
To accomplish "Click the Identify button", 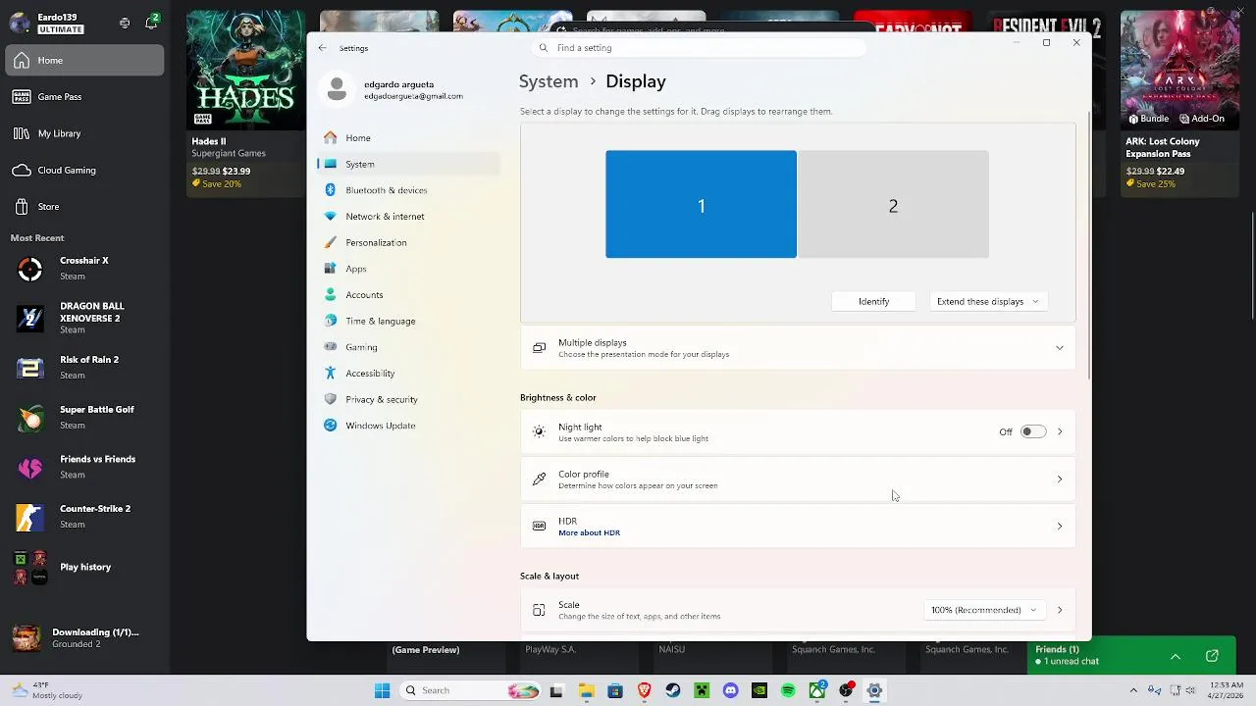I will click(x=873, y=301).
